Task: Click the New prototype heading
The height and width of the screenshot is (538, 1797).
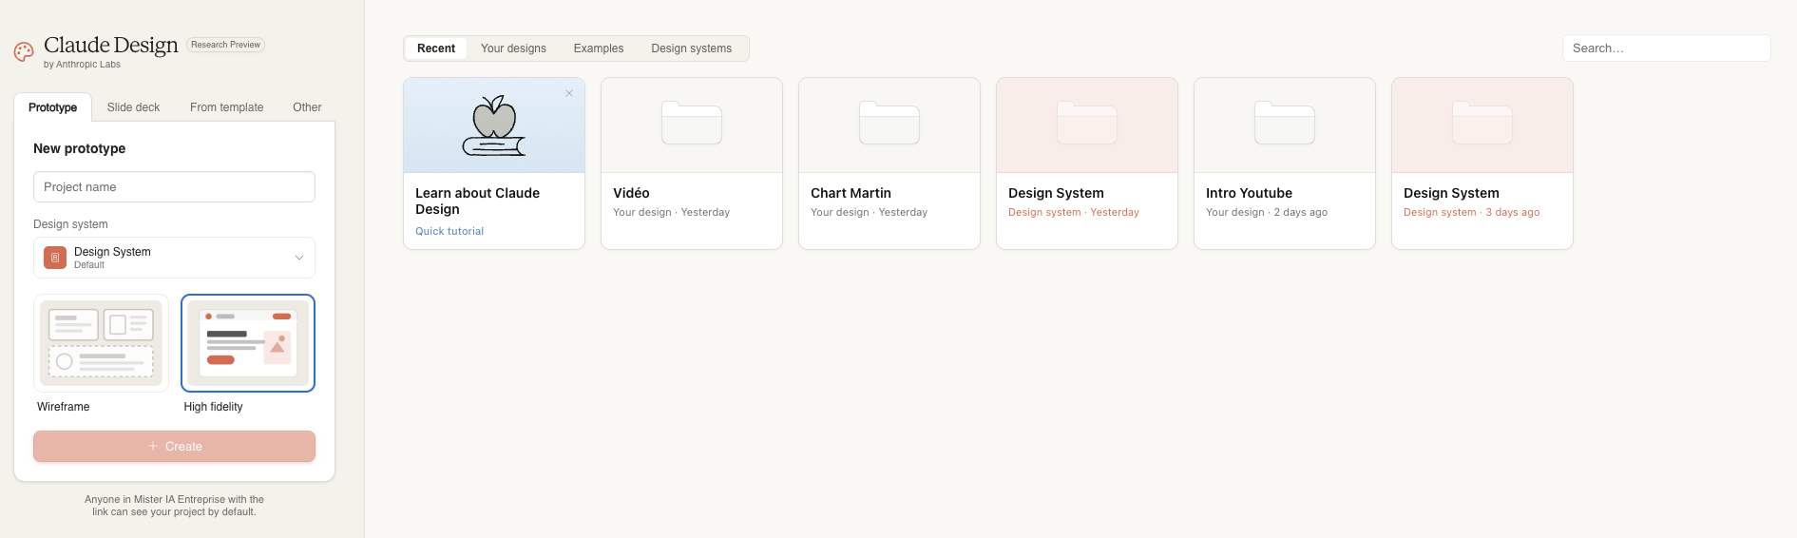Action: pos(80,148)
